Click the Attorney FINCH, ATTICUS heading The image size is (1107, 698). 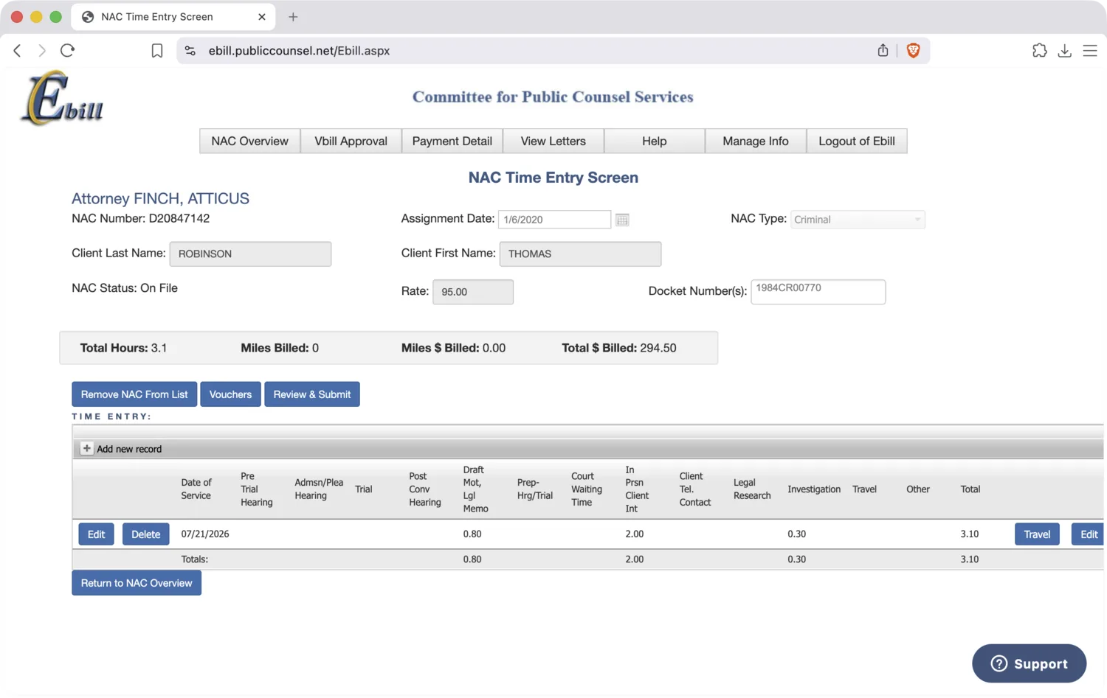[x=160, y=198]
